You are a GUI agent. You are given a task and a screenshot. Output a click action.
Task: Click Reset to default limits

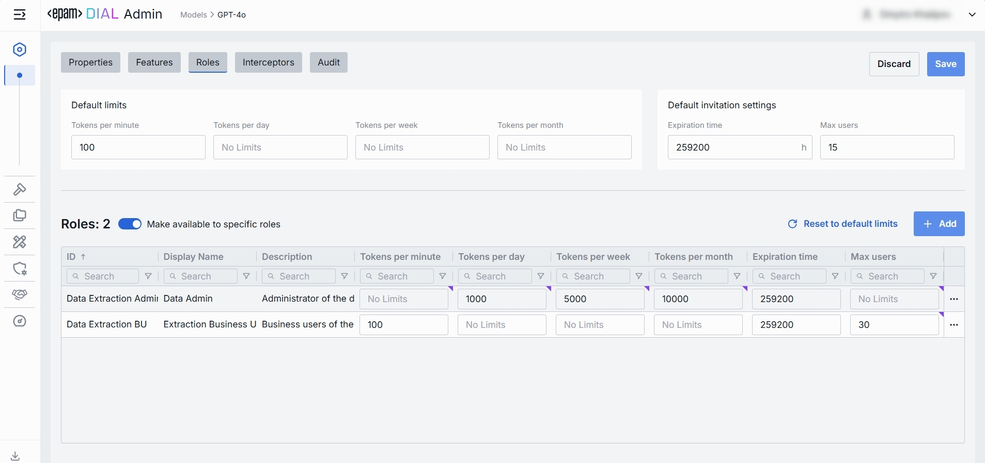843,224
